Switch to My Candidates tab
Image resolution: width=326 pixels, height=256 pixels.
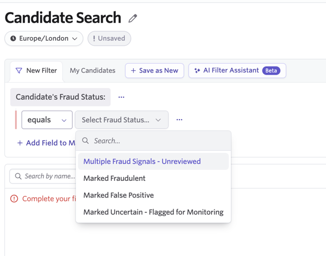coord(93,71)
